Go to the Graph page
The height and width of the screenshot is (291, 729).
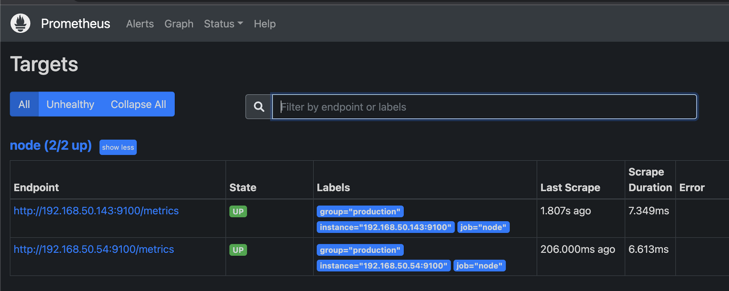[179, 24]
